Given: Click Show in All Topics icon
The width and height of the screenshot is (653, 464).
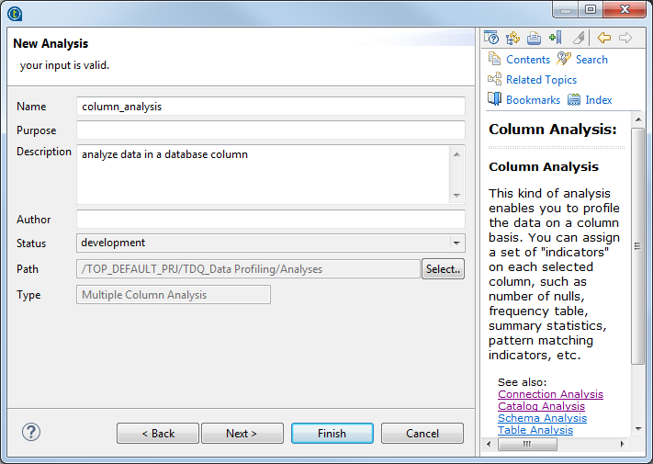Looking at the screenshot, I should pyautogui.click(x=512, y=38).
